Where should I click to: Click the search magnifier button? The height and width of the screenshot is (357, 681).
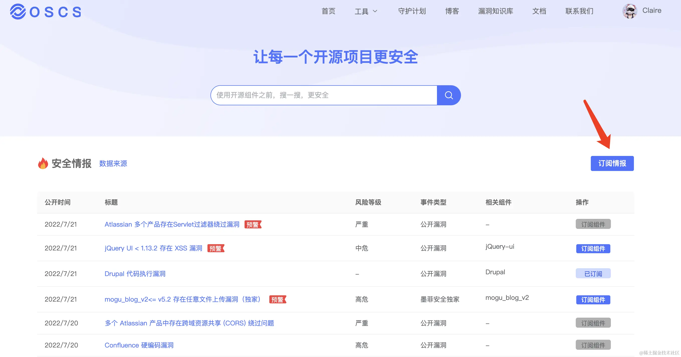449,95
